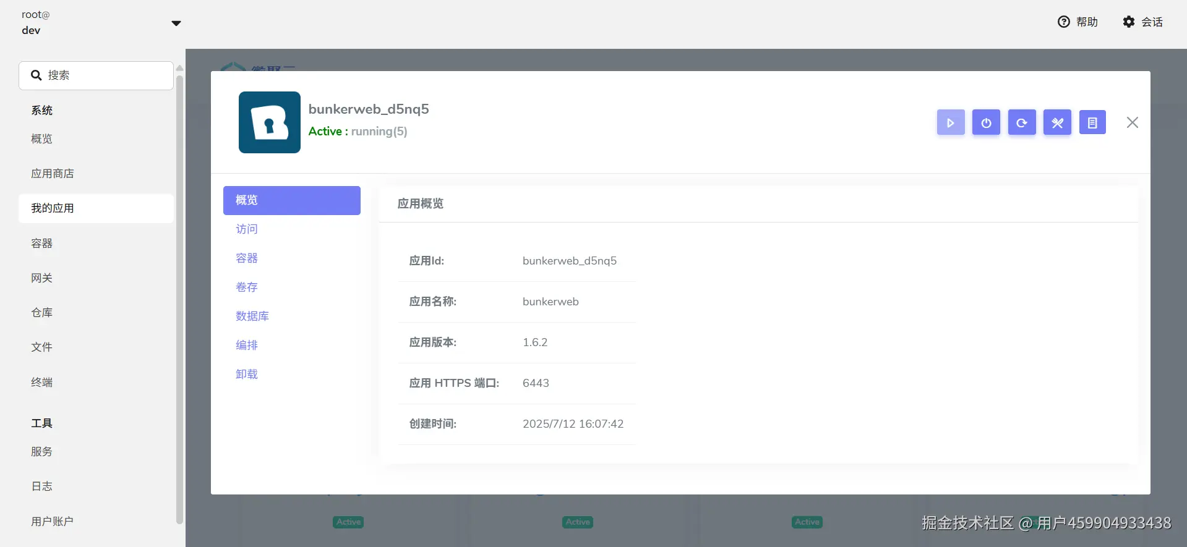Open 网关 in sidebar

96,278
